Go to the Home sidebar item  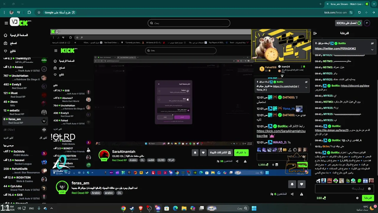16,35
